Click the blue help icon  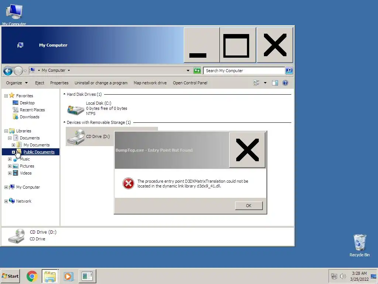point(285,83)
